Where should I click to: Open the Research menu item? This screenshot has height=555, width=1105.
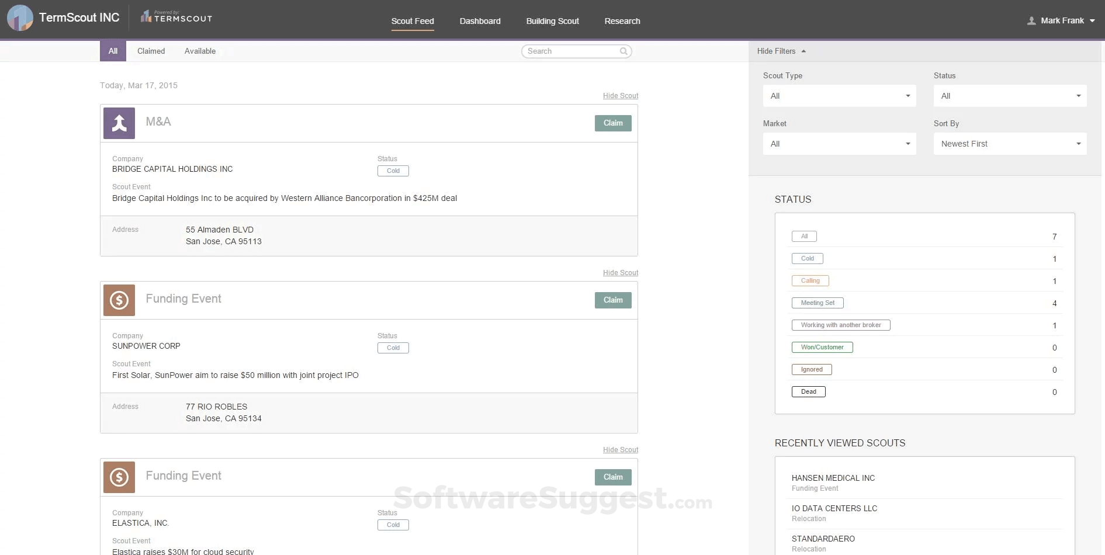pyautogui.click(x=622, y=21)
